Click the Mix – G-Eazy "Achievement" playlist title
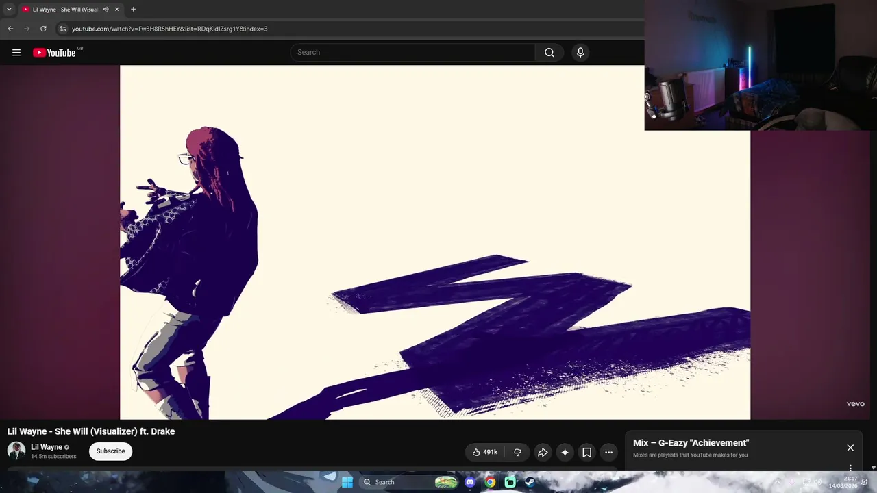 click(691, 443)
